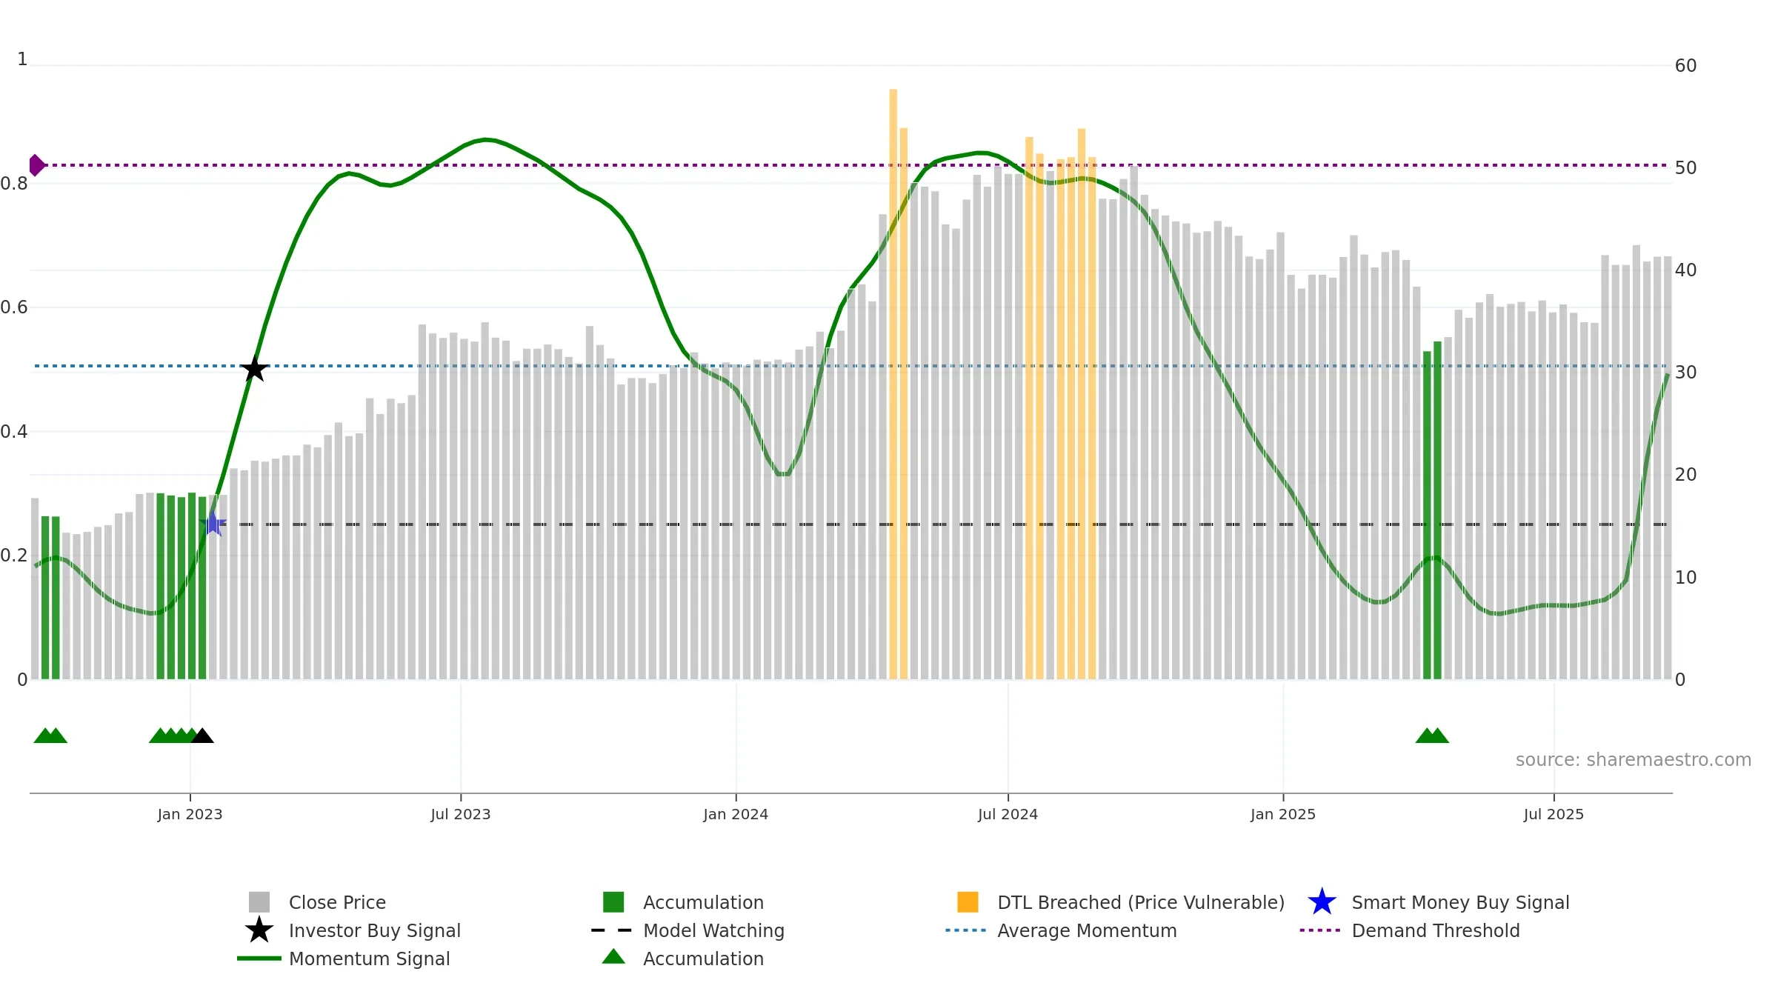Click the green Accumulation square legend swatch
This screenshot has width=1778, height=1000.
(x=613, y=902)
